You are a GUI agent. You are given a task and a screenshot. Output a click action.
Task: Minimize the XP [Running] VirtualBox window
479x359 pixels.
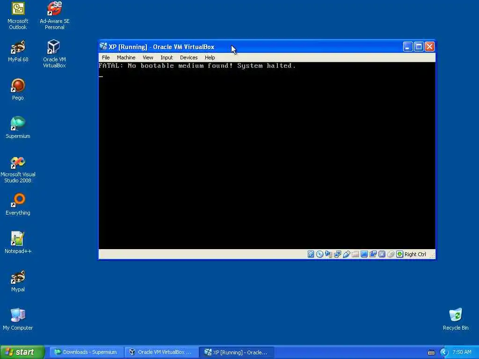[x=408, y=47]
